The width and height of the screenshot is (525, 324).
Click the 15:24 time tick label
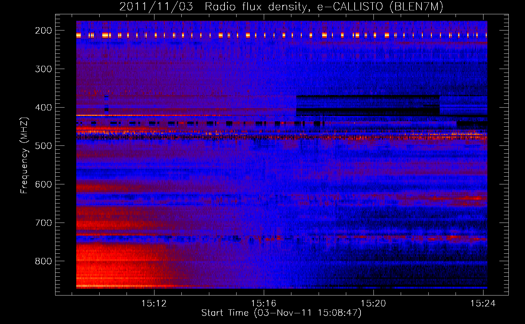[x=483, y=303]
